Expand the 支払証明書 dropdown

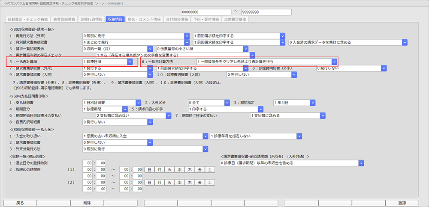[111, 103]
